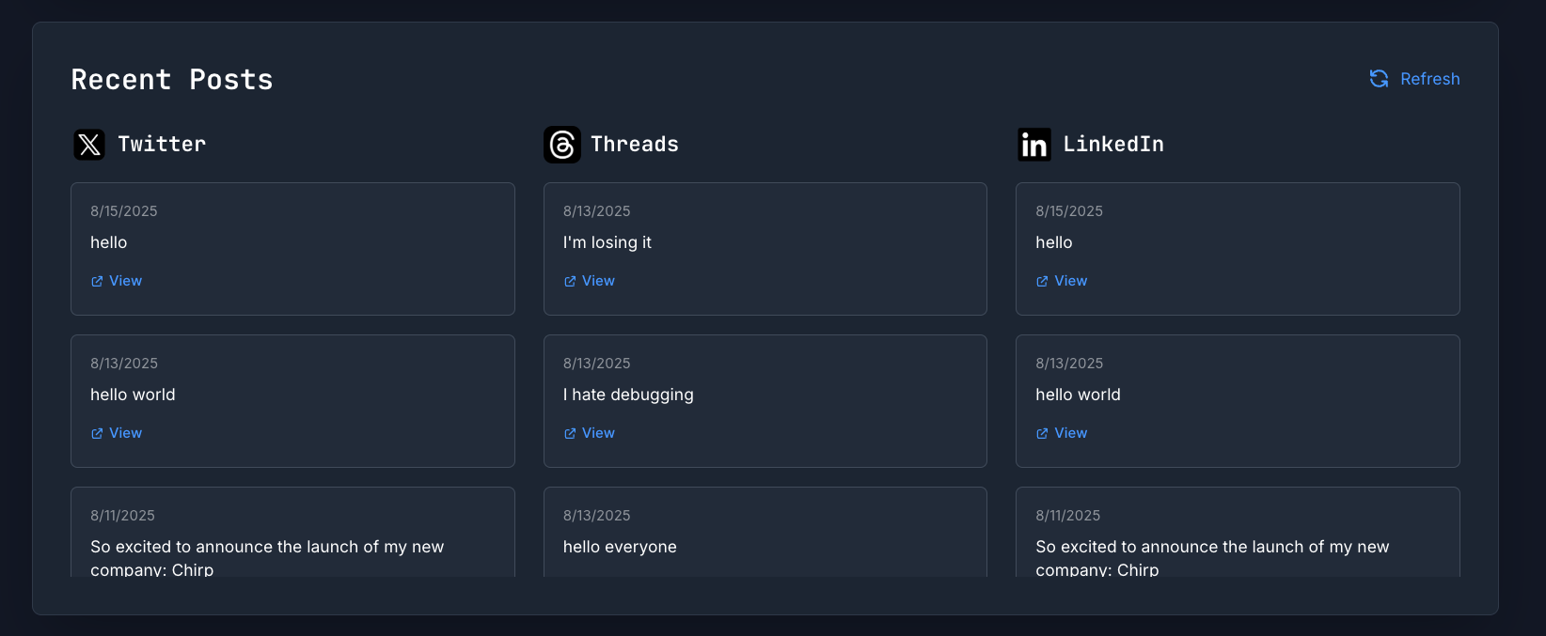The image size is (1546, 636).
Task: Click Refresh to reload recent posts
Action: click(x=1414, y=79)
